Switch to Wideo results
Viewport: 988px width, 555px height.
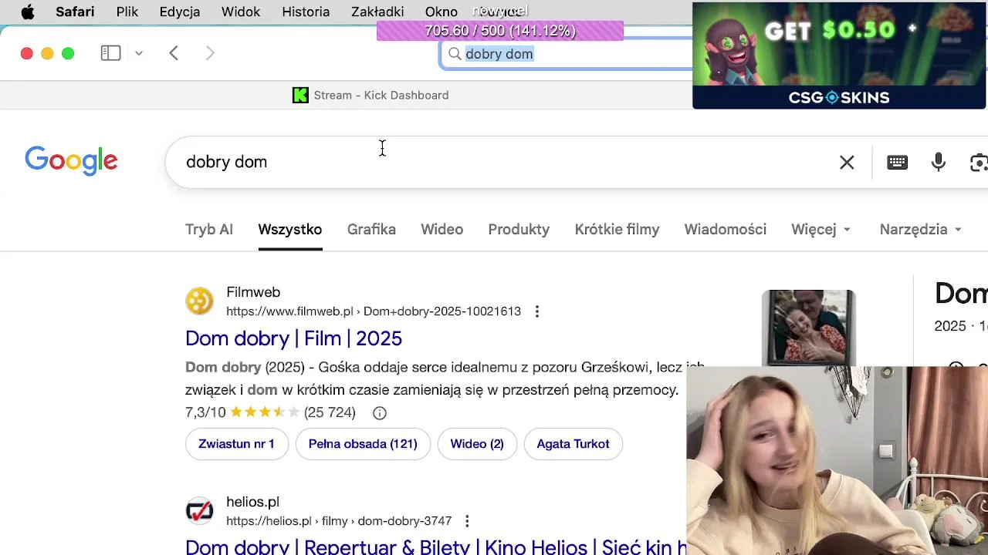click(x=442, y=230)
